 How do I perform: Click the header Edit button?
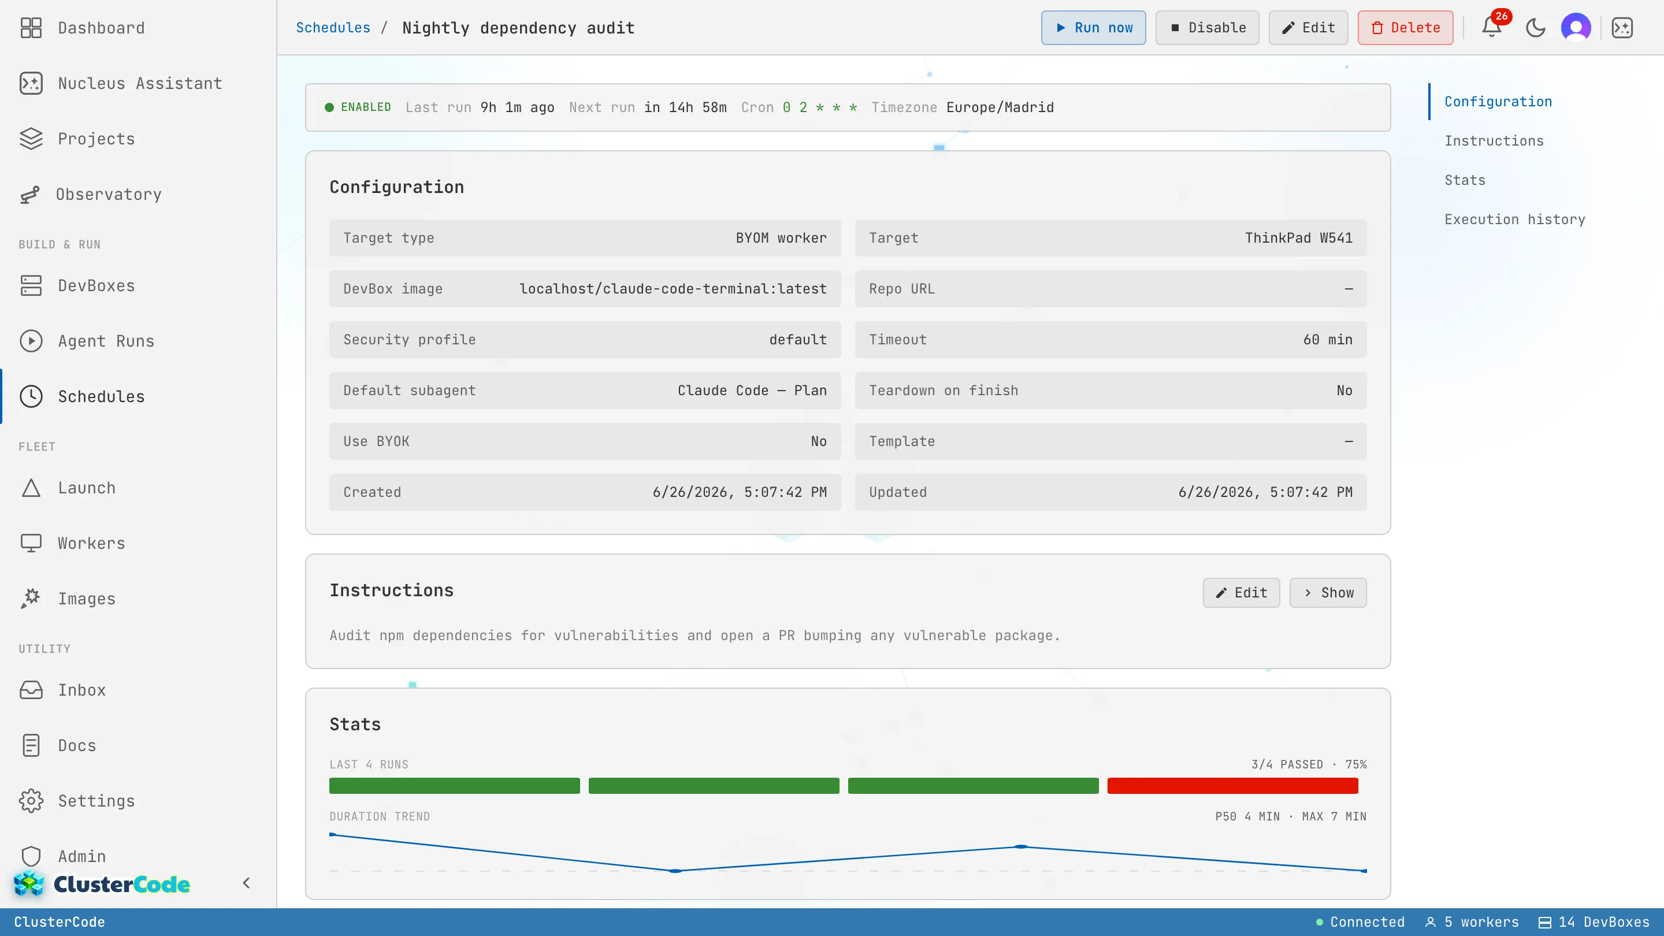tap(1308, 28)
